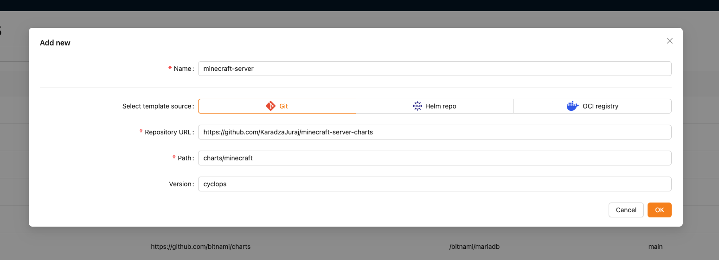Click the Version field label
The width and height of the screenshot is (719, 260).
pos(180,184)
